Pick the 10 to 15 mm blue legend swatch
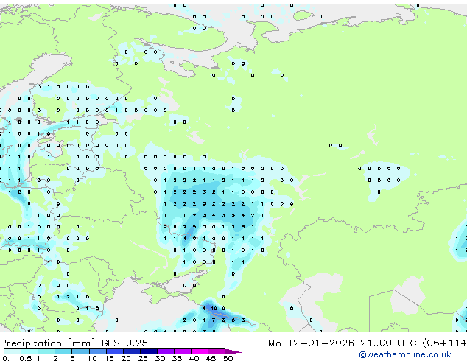467x361 pixels. click(97, 351)
